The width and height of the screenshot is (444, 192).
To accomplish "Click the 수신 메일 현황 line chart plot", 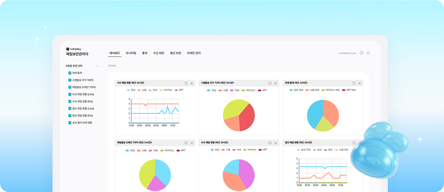I will click(x=155, y=111).
